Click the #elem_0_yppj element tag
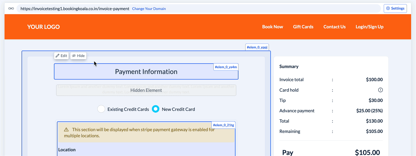The width and height of the screenshot is (416, 156). tap(258, 48)
